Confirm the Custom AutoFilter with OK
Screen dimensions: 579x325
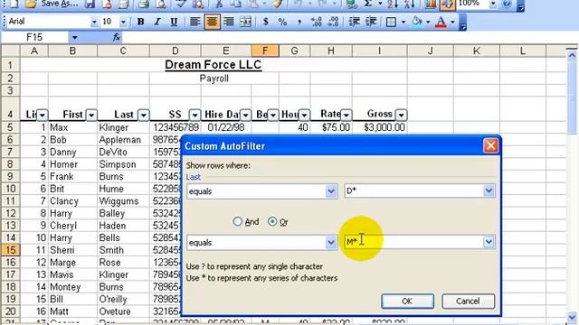tap(407, 301)
